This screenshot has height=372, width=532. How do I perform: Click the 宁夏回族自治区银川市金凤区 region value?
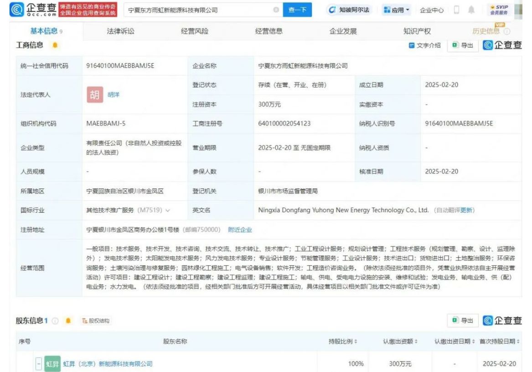tap(125, 191)
